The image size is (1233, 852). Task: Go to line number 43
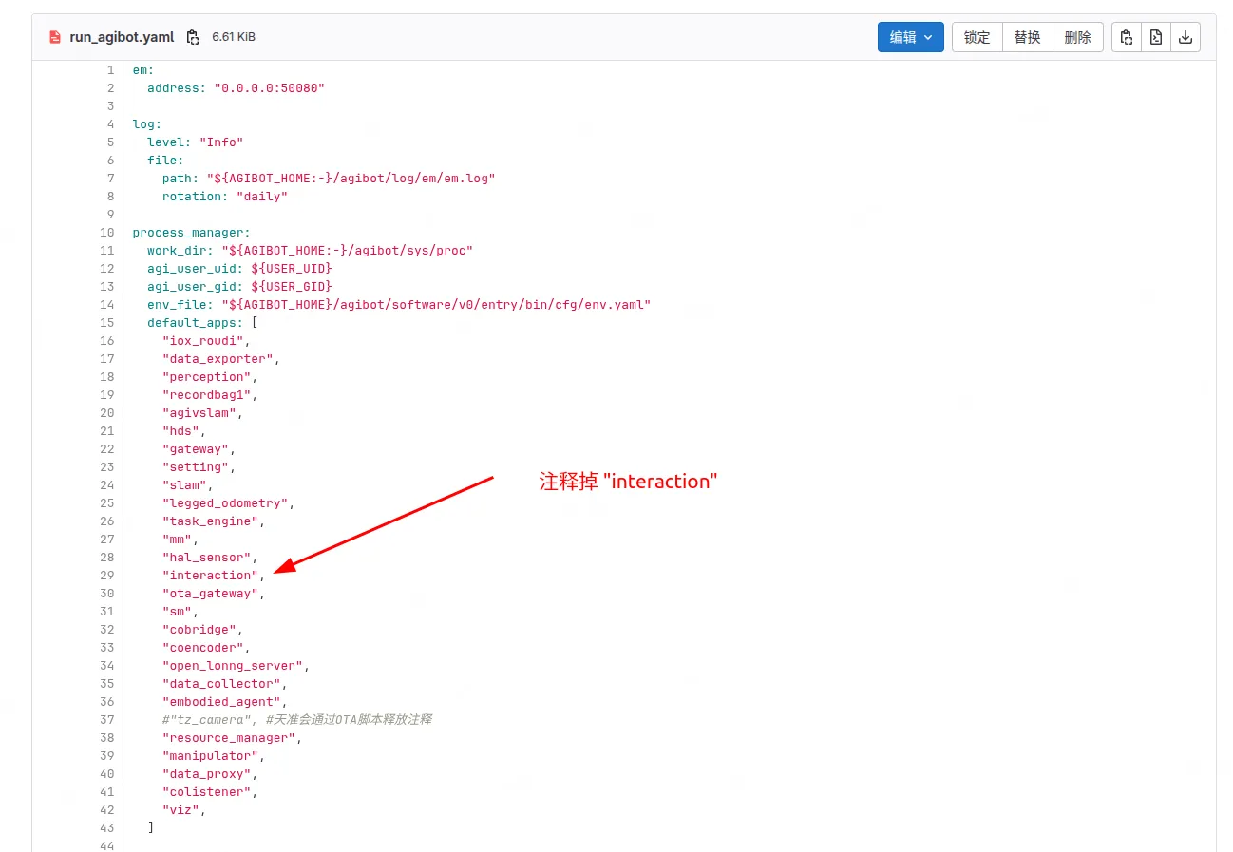point(106,827)
